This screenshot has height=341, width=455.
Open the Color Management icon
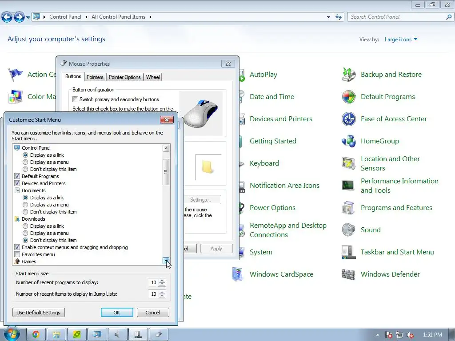(16, 97)
